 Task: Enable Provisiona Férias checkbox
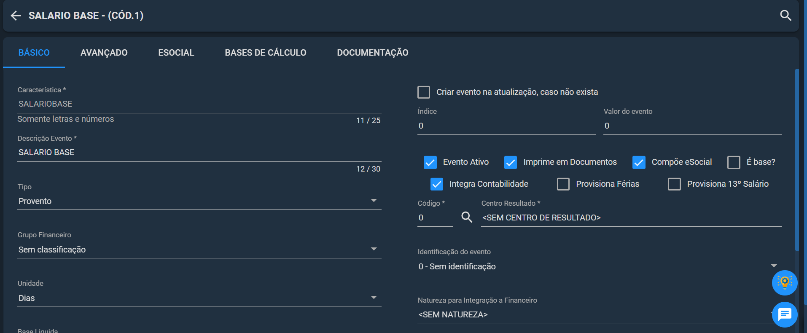click(563, 184)
